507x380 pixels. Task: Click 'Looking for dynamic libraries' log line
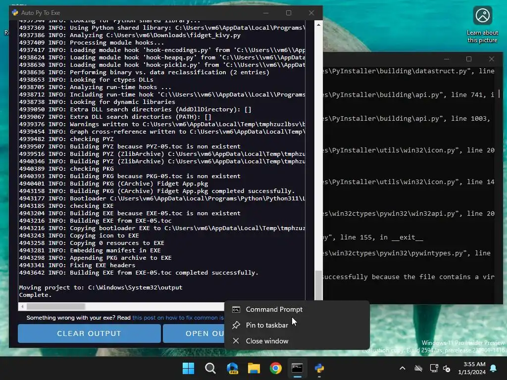(97, 102)
